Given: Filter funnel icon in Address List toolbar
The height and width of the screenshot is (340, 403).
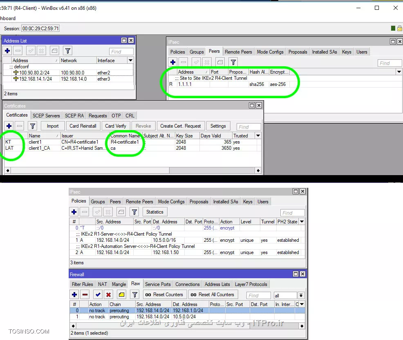Looking at the screenshot, I should pyautogui.click(x=68, y=51).
